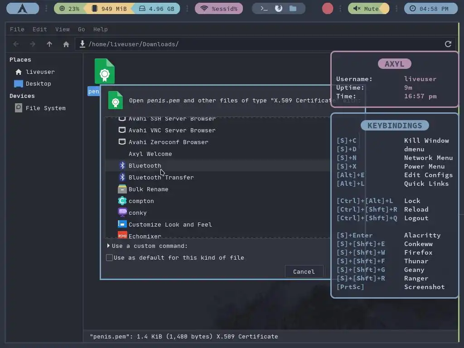
Task: Check Use as default for this kind
Action: tap(110, 257)
